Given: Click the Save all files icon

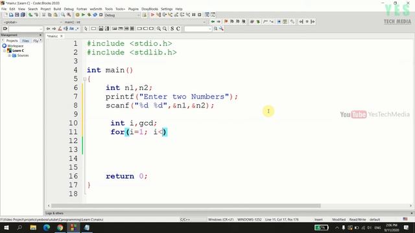Looking at the screenshot, I should (x=23, y=15).
